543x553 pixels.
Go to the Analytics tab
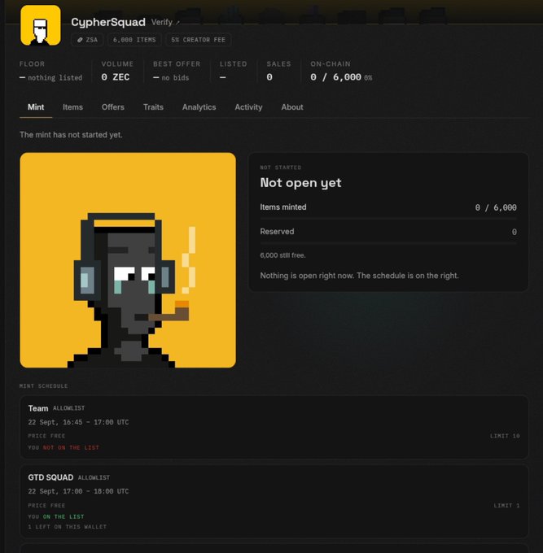199,107
